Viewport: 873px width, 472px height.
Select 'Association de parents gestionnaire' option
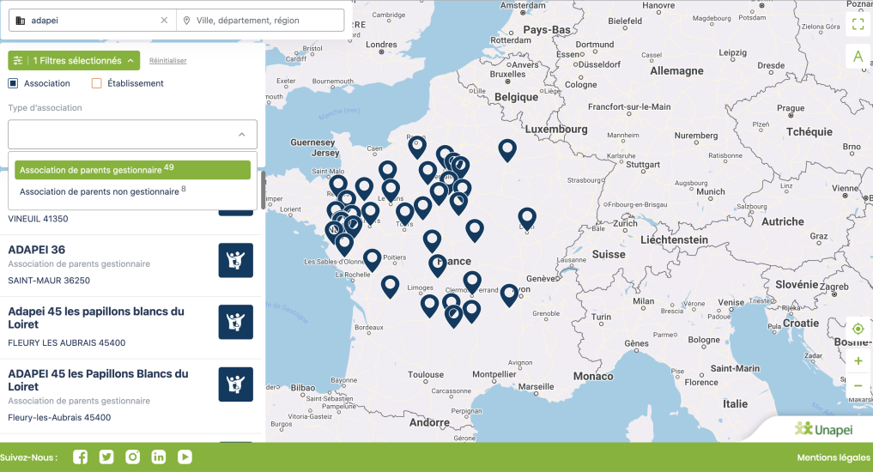[x=132, y=170]
